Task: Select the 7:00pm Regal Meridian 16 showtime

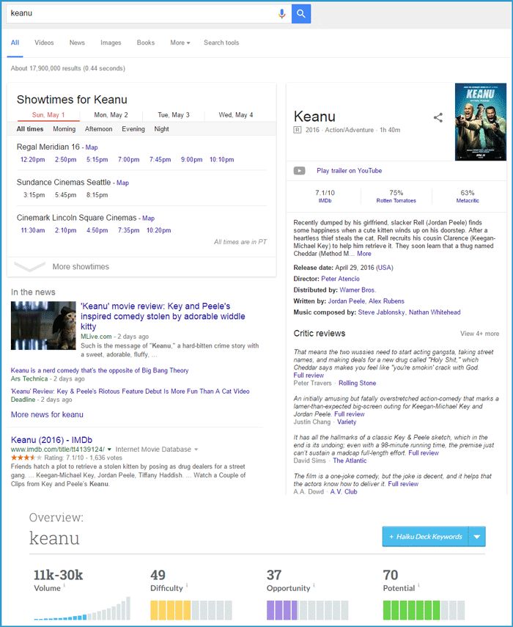Action: coord(129,160)
